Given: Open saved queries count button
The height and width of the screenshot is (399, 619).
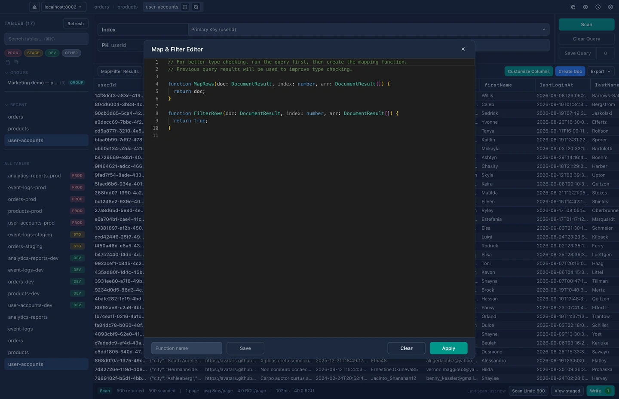Looking at the screenshot, I should click(x=606, y=53).
